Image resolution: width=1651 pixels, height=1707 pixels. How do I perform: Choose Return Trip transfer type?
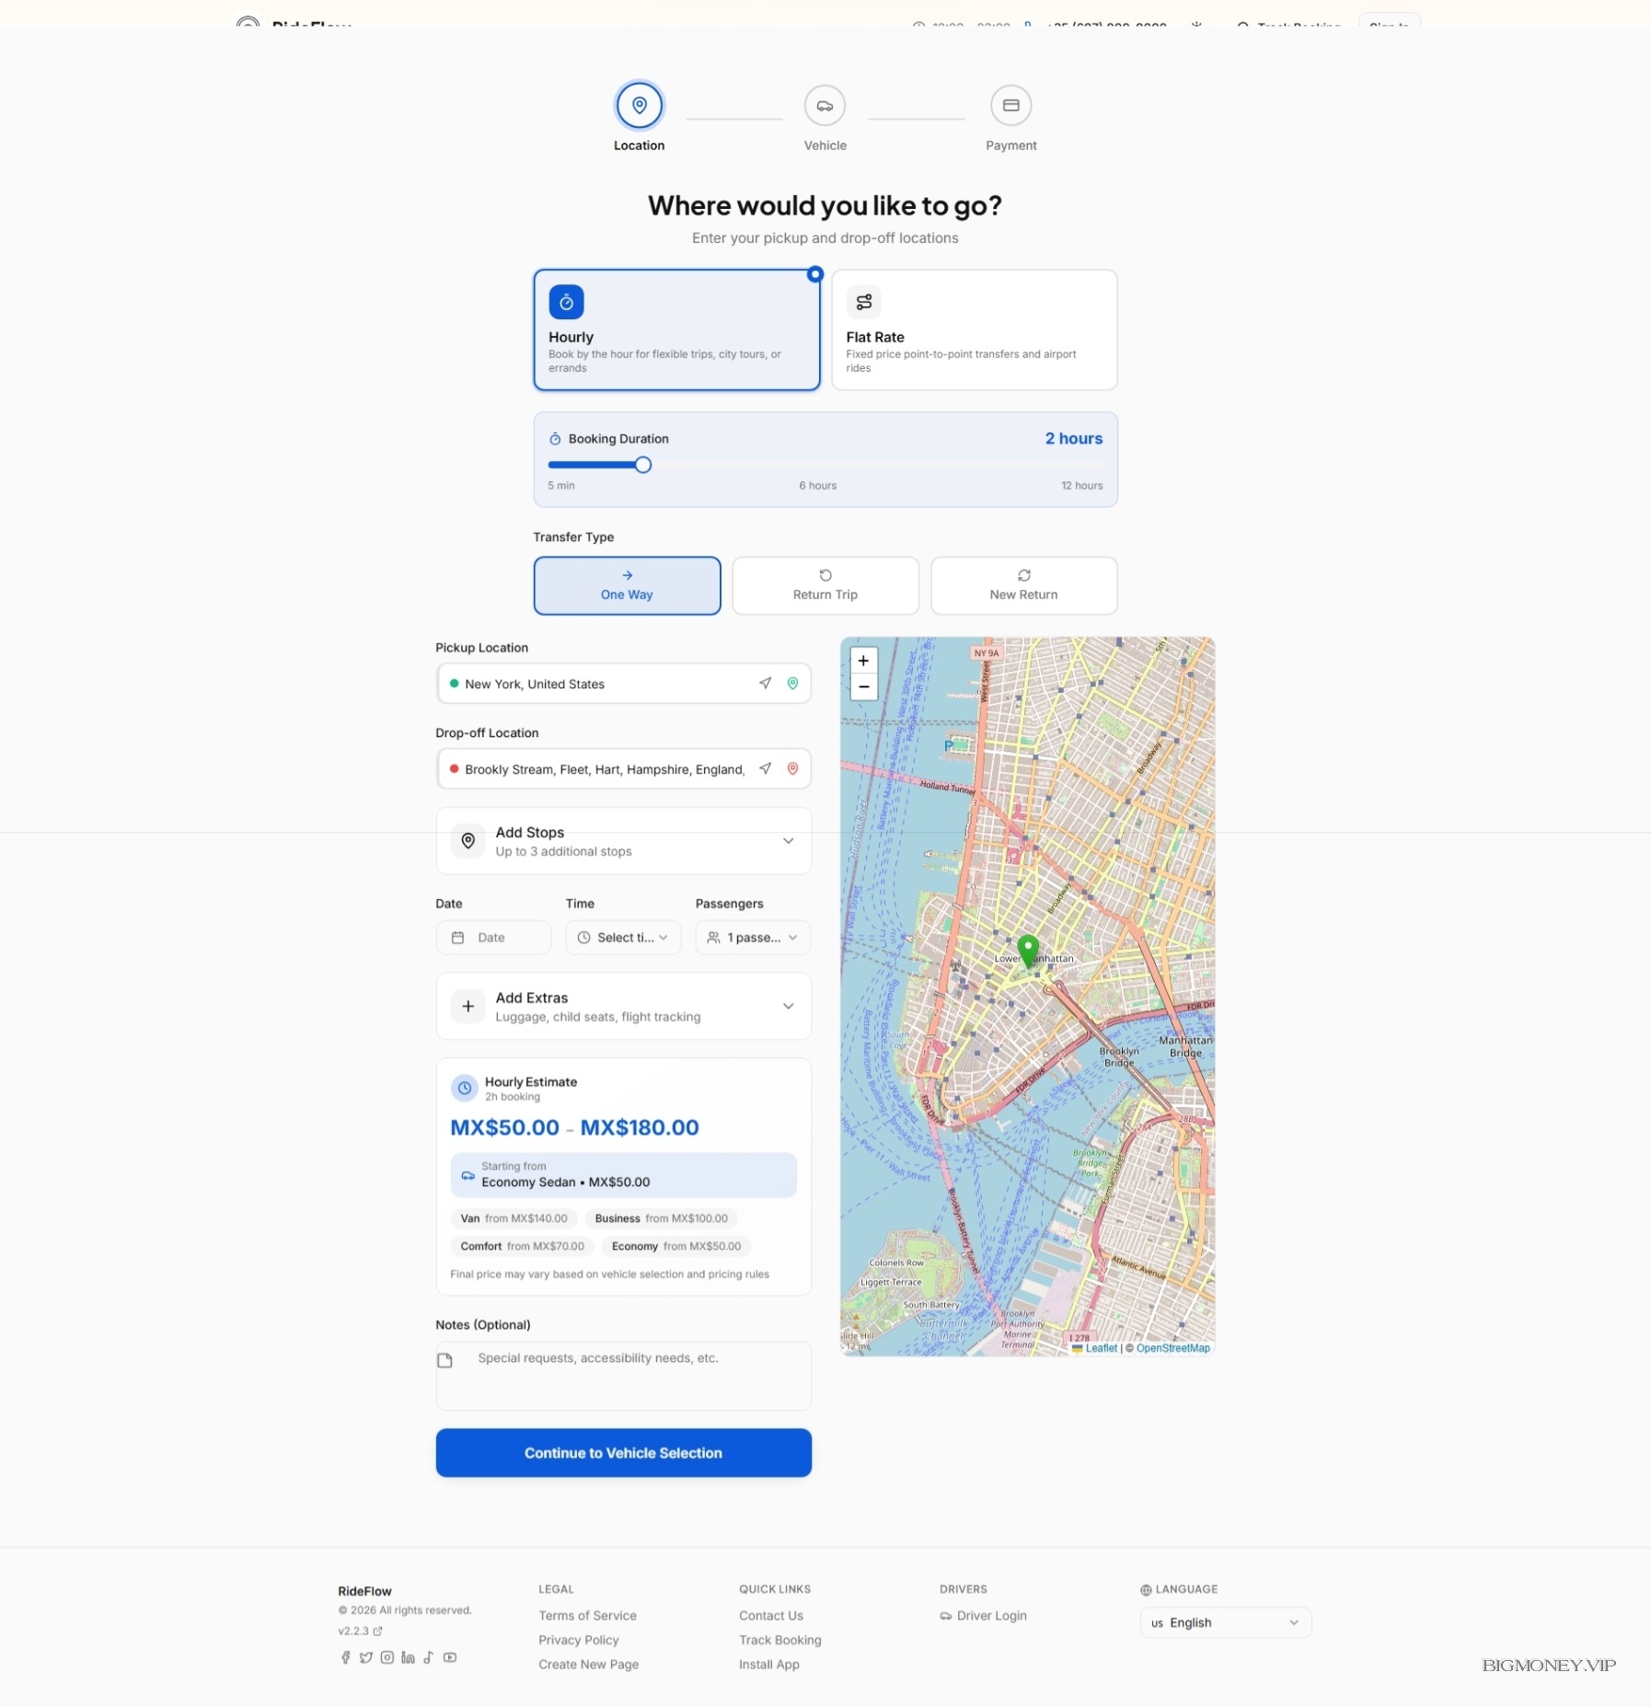click(x=825, y=585)
